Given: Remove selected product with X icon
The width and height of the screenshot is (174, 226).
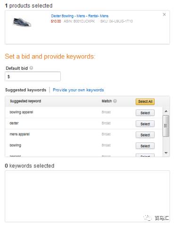Looking at the screenshot, I should pyautogui.click(x=164, y=15).
